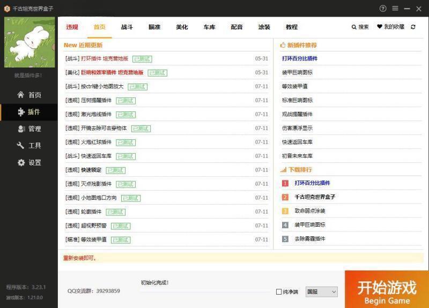
Task: Switch to the 瞄准 tab
Action: [154, 27]
